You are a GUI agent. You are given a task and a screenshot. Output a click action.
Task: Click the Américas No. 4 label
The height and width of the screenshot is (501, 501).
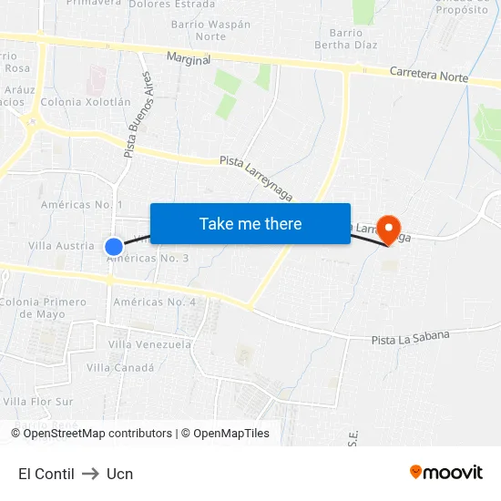pyautogui.click(x=155, y=302)
